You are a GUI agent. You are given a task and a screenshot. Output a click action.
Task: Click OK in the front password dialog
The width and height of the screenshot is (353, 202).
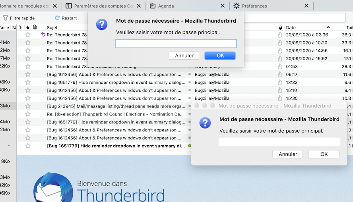[x=220, y=56]
